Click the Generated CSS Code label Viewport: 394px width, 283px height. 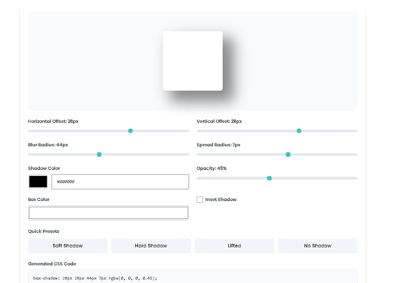coord(52,264)
